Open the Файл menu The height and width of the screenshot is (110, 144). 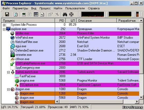tap(6, 8)
